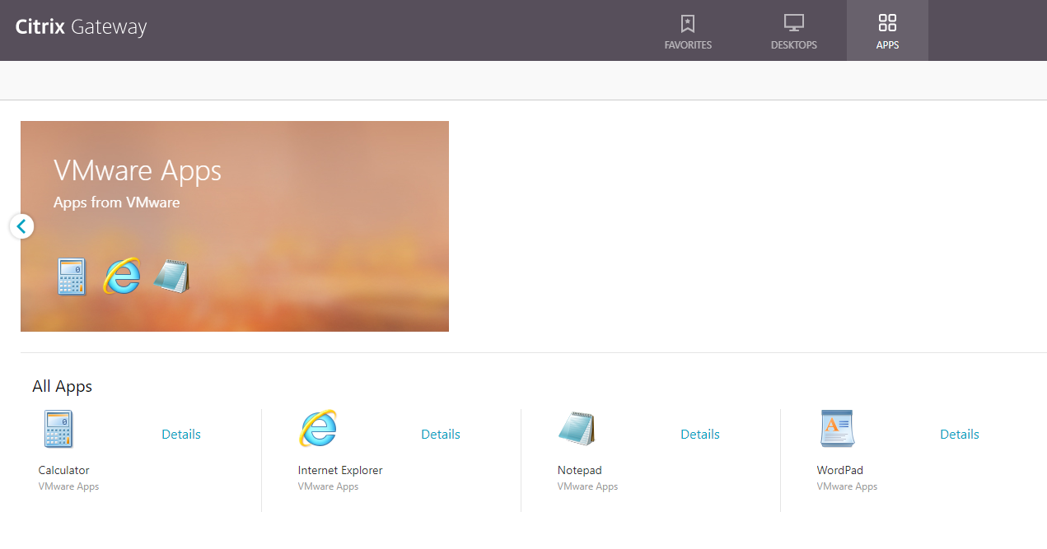Switch to the Desktops tab
The width and height of the screenshot is (1047, 549).
pos(793,30)
